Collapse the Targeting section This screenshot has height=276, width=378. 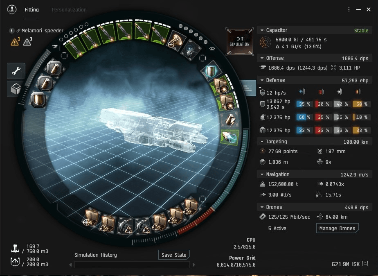[262, 142]
